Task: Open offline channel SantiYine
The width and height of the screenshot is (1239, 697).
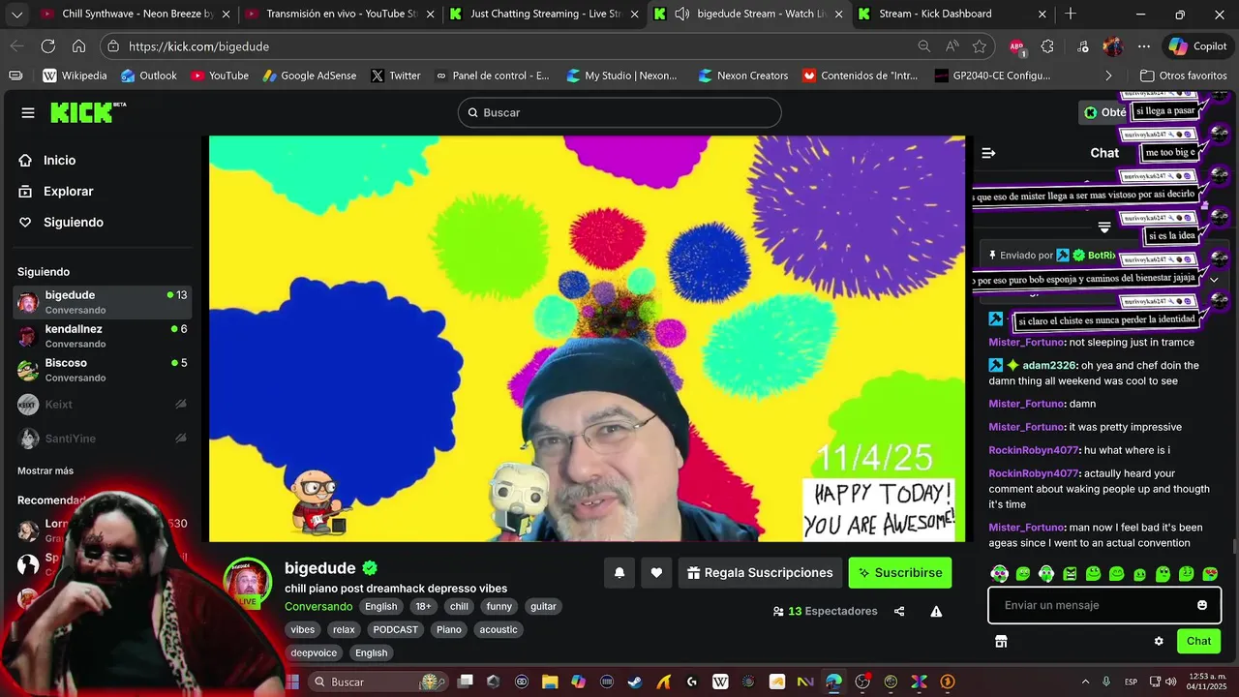Action: [x=102, y=439]
